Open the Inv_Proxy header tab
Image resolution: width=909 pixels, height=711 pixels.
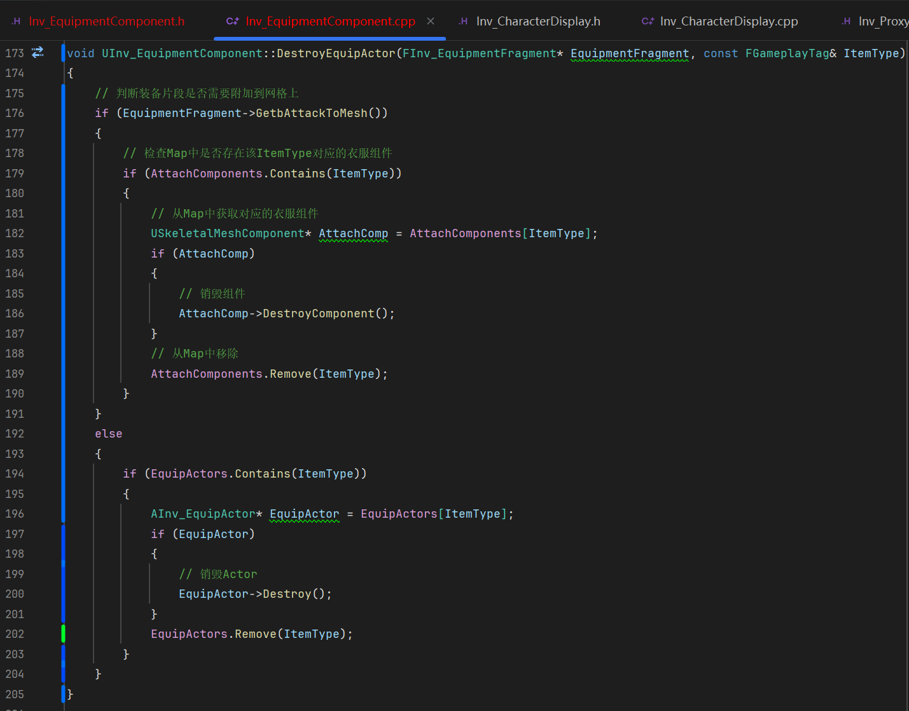pyautogui.click(x=883, y=21)
